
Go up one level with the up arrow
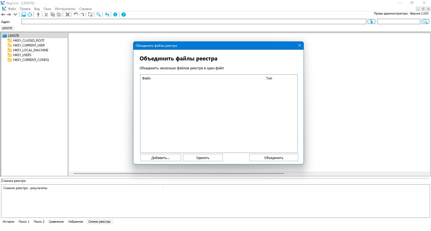[38, 15]
